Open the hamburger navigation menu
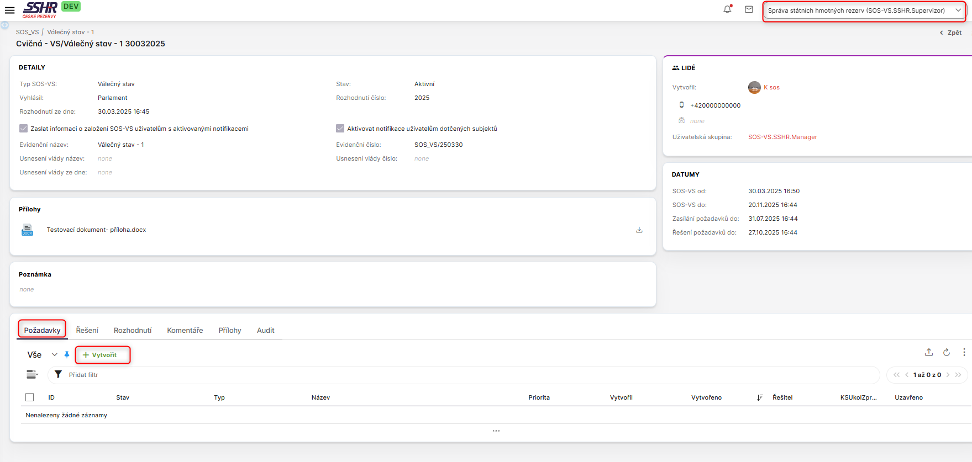 pos(9,10)
